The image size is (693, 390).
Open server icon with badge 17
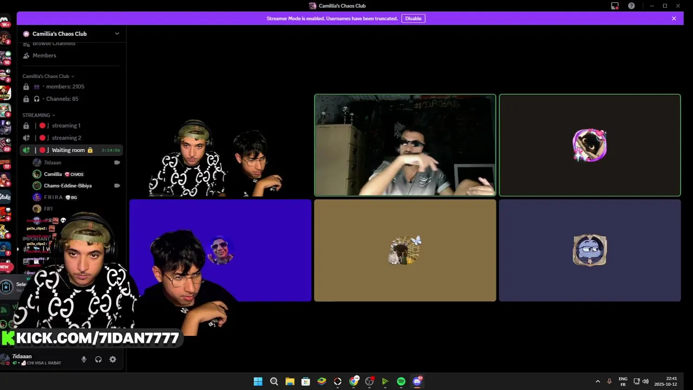click(5, 163)
